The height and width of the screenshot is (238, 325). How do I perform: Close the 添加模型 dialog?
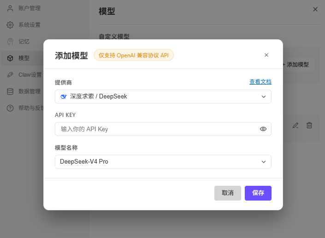(266, 55)
